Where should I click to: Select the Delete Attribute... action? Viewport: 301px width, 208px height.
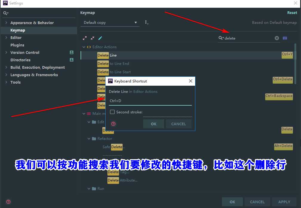click(123, 180)
